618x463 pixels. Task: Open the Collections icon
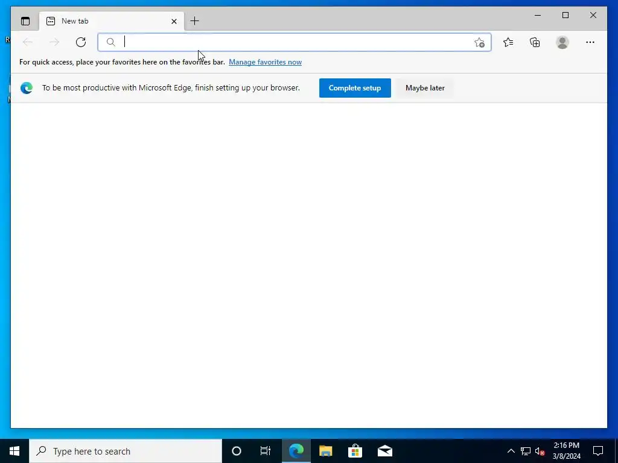pyautogui.click(x=535, y=42)
